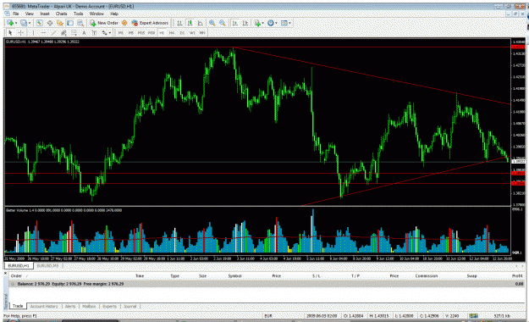Screen dimensions: 529x322
Task: Switch to the M15 timeframe
Action: coord(141,33)
